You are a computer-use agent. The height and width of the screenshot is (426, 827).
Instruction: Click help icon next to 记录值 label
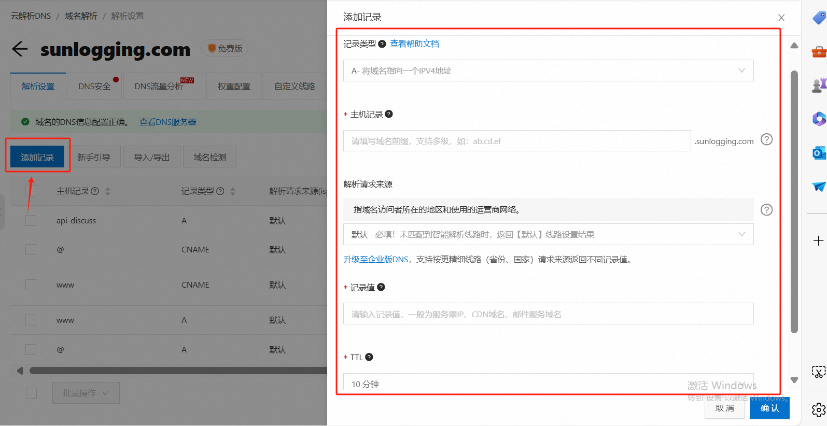pyautogui.click(x=381, y=287)
